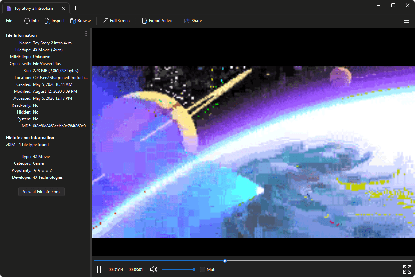415x277 pixels.
Task: Click the Browse folder button
Action: [x=80, y=21]
